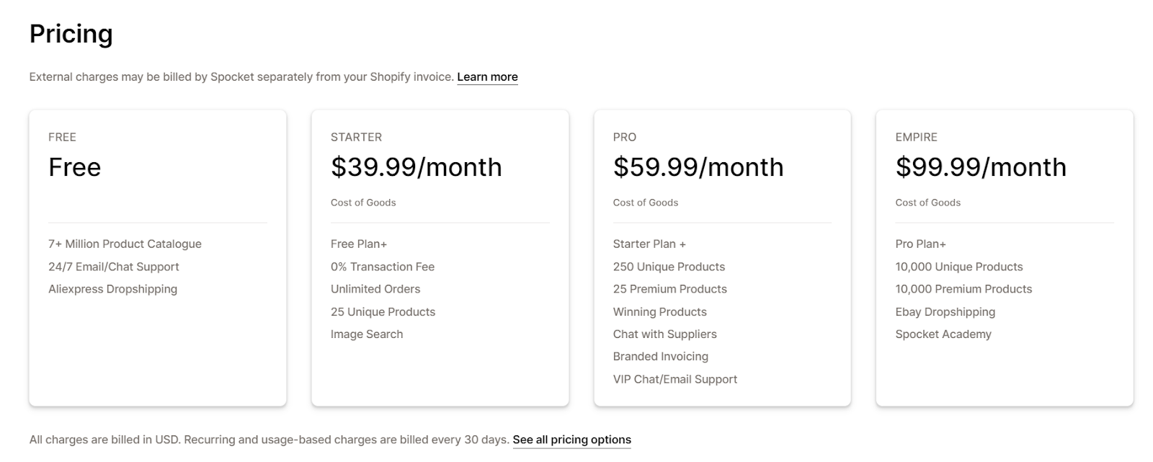The image size is (1153, 462).
Task: Click the 7+ Million Product Catalogue feature
Action: (125, 244)
